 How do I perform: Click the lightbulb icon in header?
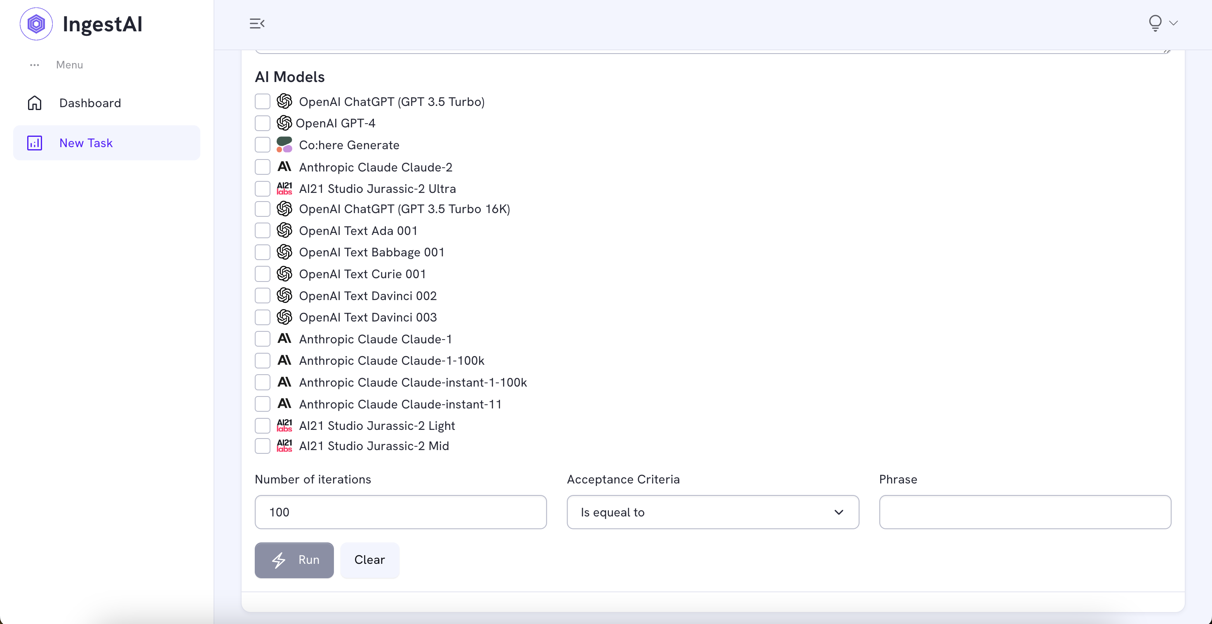[1155, 23]
